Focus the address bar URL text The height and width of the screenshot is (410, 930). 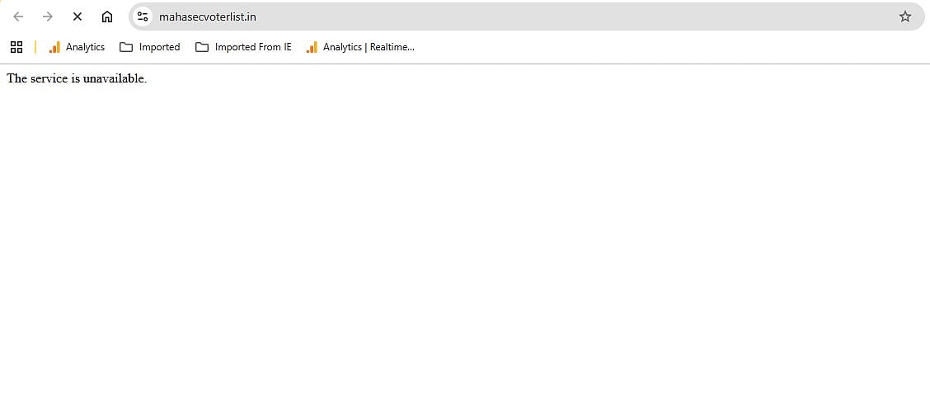(208, 16)
